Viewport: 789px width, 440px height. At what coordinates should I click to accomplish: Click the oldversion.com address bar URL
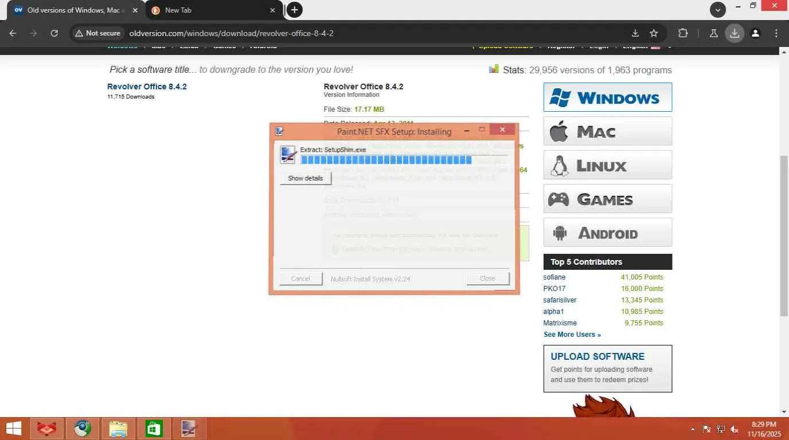click(x=231, y=33)
